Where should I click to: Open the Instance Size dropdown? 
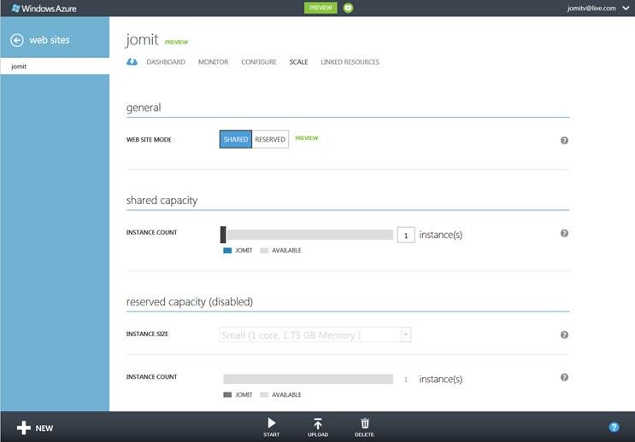pyautogui.click(x=315, y=334)
